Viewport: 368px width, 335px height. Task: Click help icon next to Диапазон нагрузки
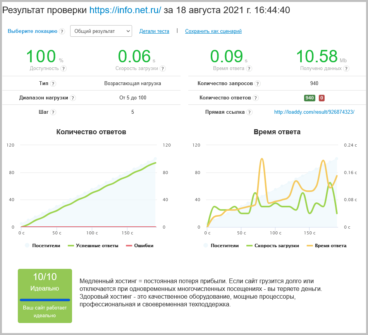click(x=73, y=98)
